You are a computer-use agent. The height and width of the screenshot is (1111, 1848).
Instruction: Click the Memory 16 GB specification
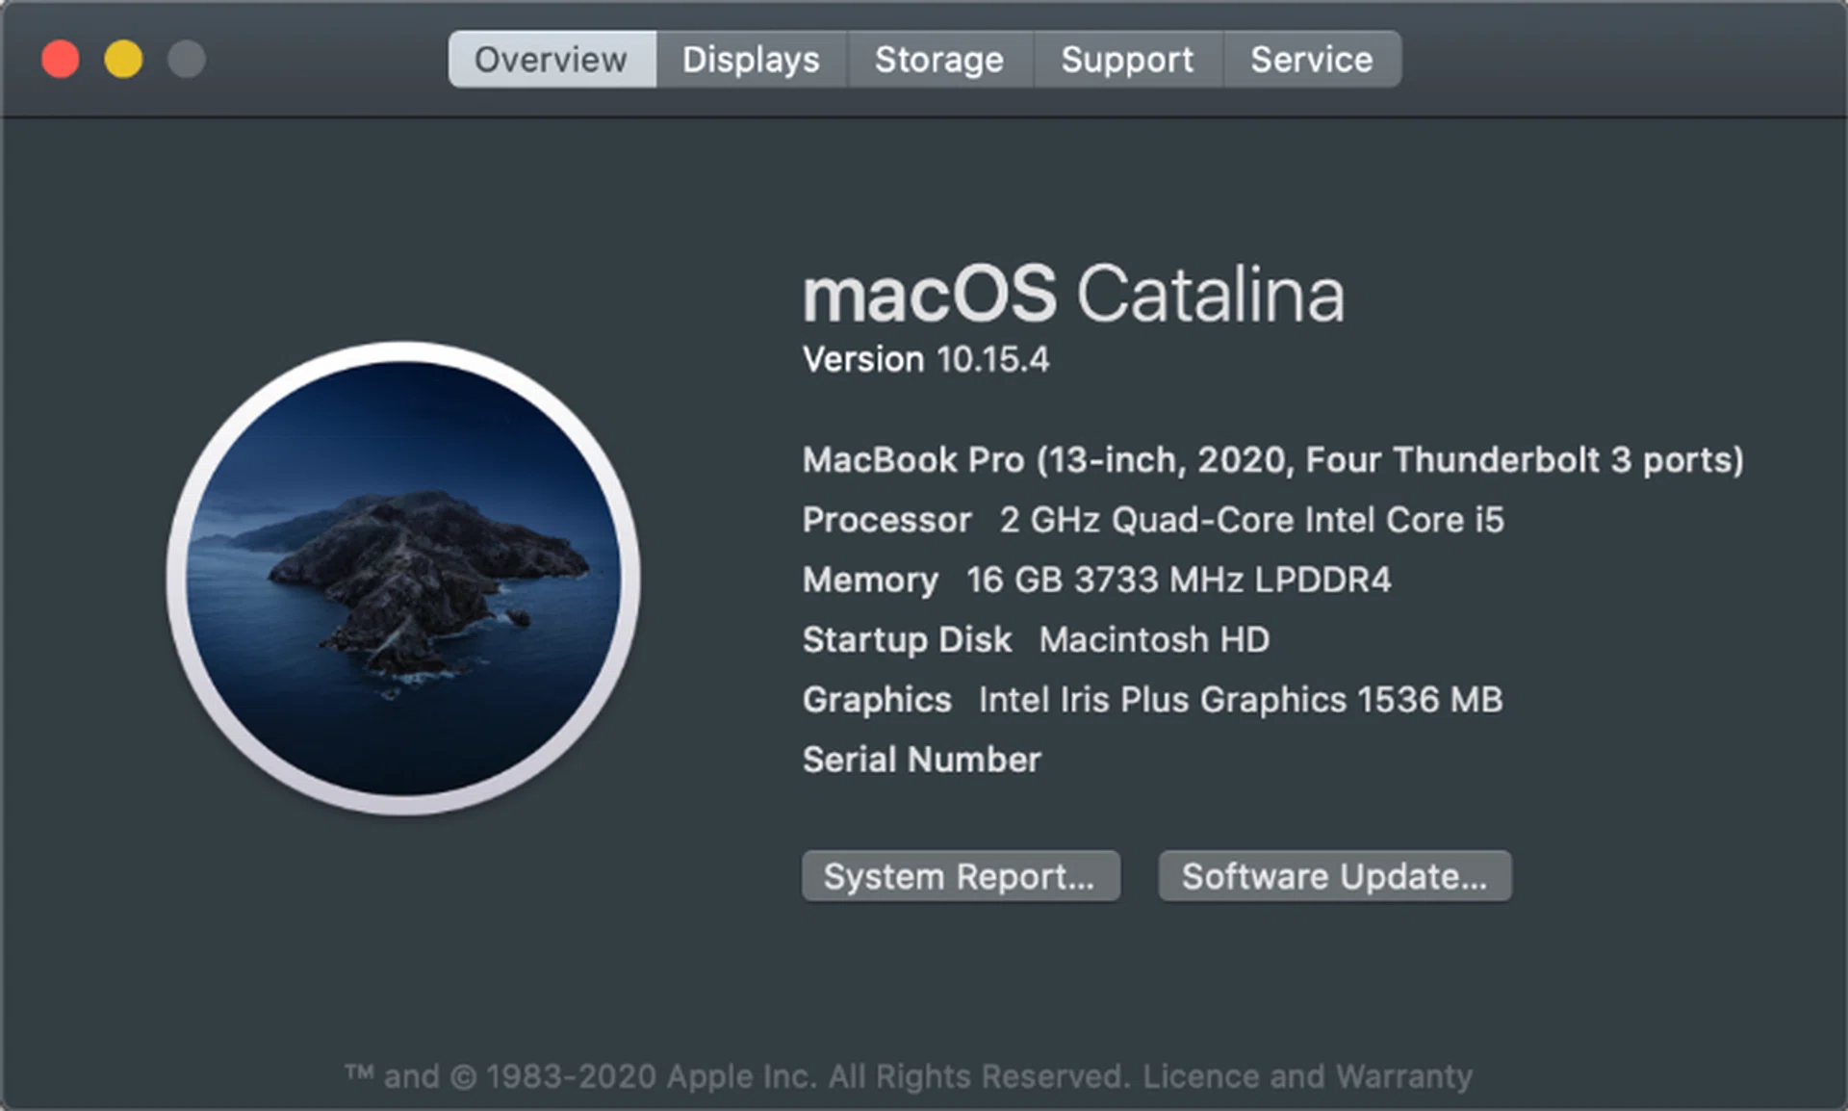coord(1097,580)
